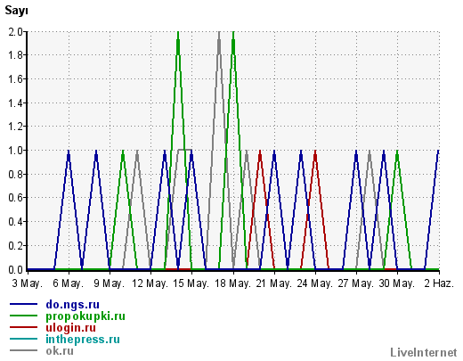Viewport: 463px width, 361px height.
Task: Click the red ulogin.ru line swatch
Action: (x=23, y=327)
